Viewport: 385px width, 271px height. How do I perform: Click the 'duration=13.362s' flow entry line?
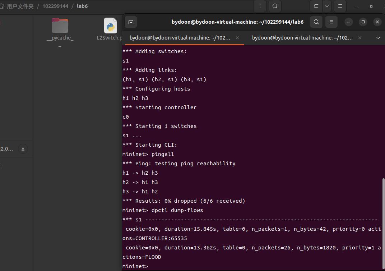[x=253, y=248]
